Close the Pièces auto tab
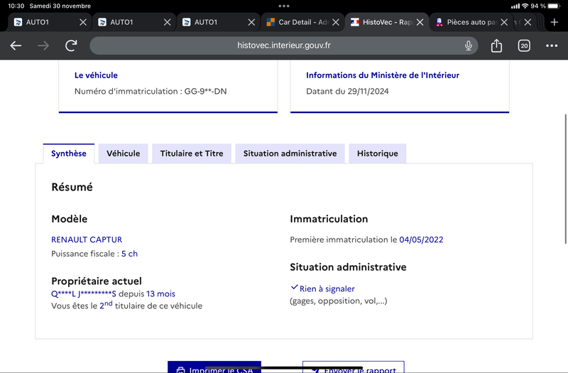The image size is (568, 373). click(504, 22)
